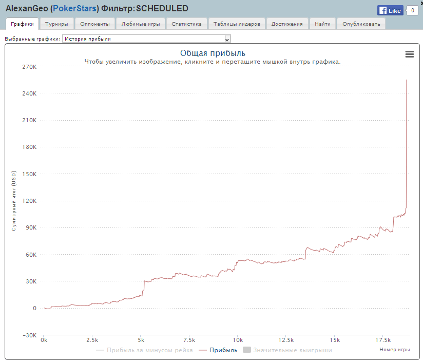The height and width of the screenshot is (362, 423).
Task: Select the Любимые игры tab
Action: tap(141, 24)
